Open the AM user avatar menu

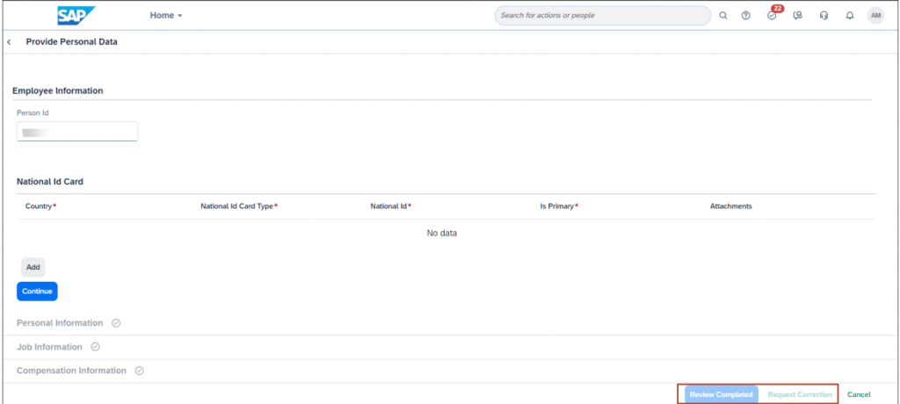(x=875, y=16)
